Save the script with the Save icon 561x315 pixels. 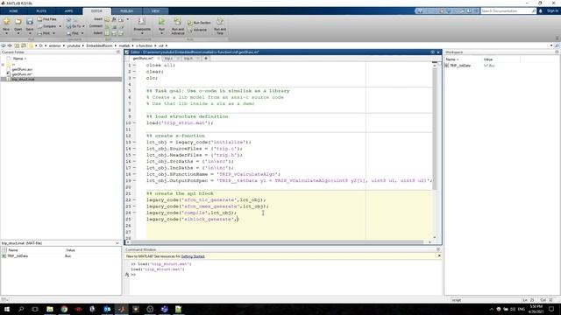point(30,22)
